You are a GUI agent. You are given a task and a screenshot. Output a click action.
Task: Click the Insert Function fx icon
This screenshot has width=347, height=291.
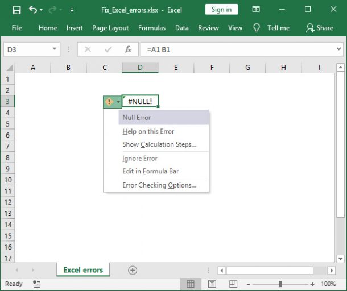[x=129, y=49]
